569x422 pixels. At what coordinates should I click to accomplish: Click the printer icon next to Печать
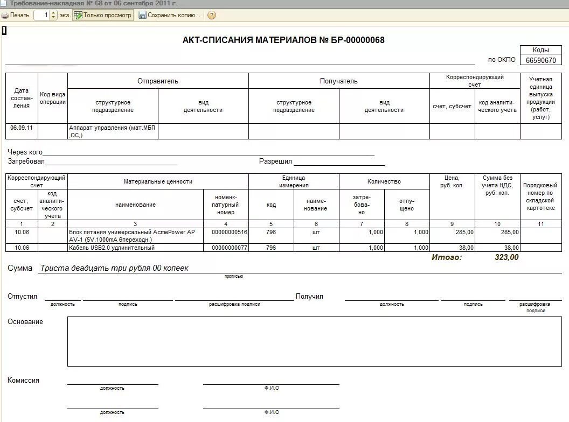(5, 15)
